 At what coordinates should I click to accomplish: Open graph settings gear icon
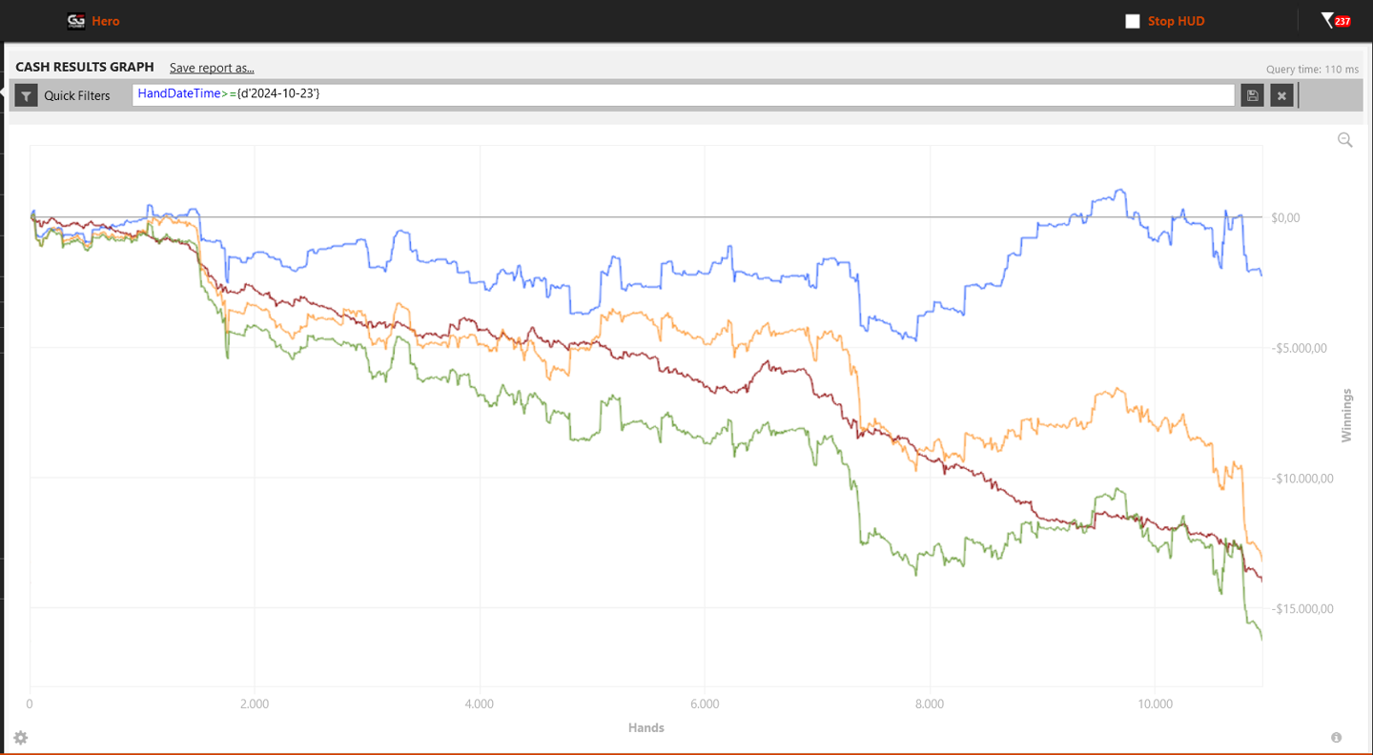coord(21,738)
